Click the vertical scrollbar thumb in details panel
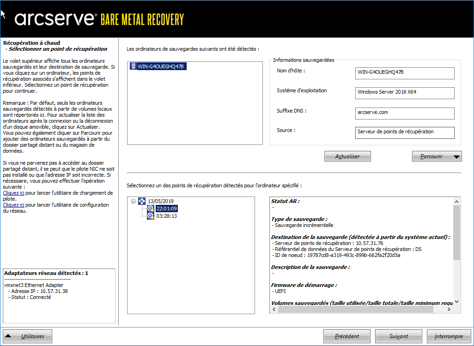 [457, 233]
